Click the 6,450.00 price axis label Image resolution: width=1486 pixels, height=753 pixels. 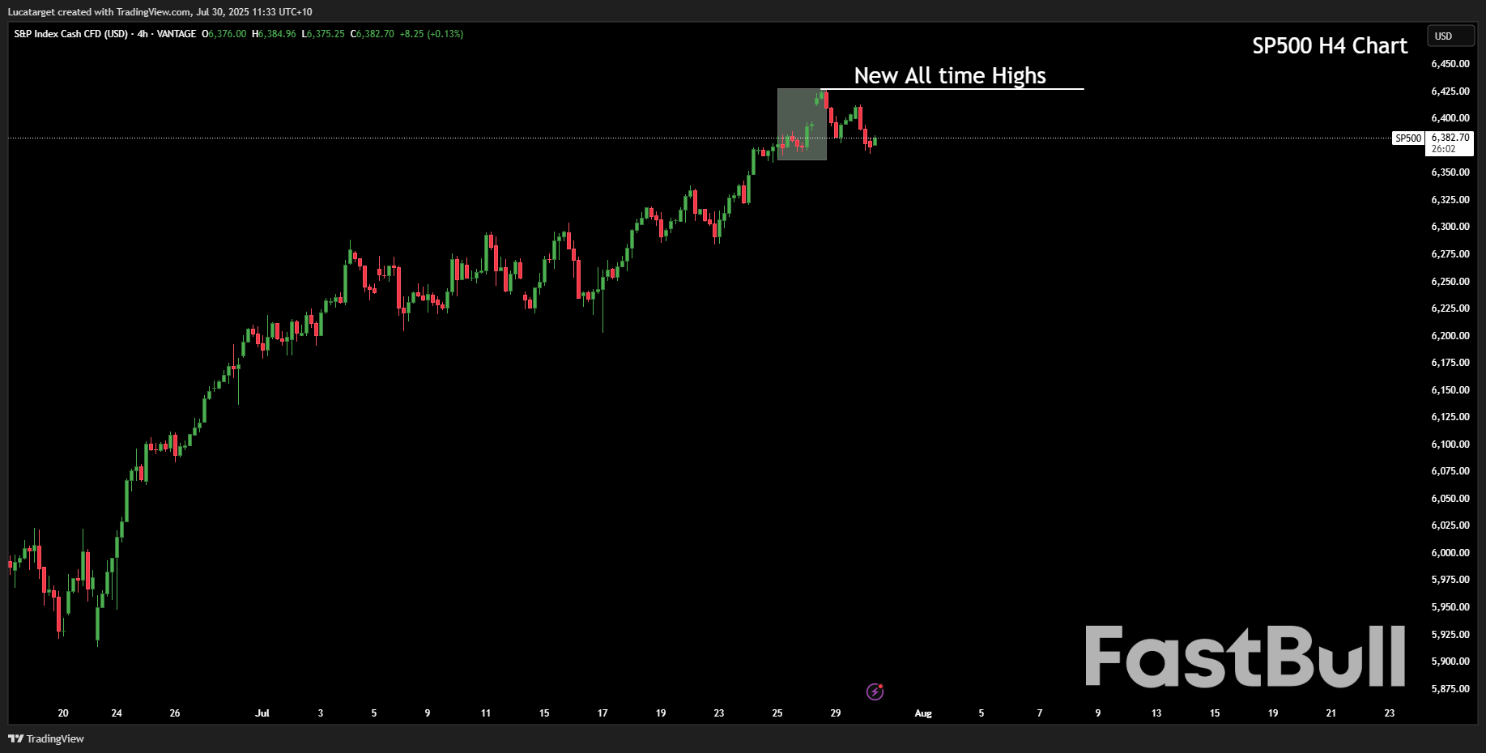[1450, 64]
